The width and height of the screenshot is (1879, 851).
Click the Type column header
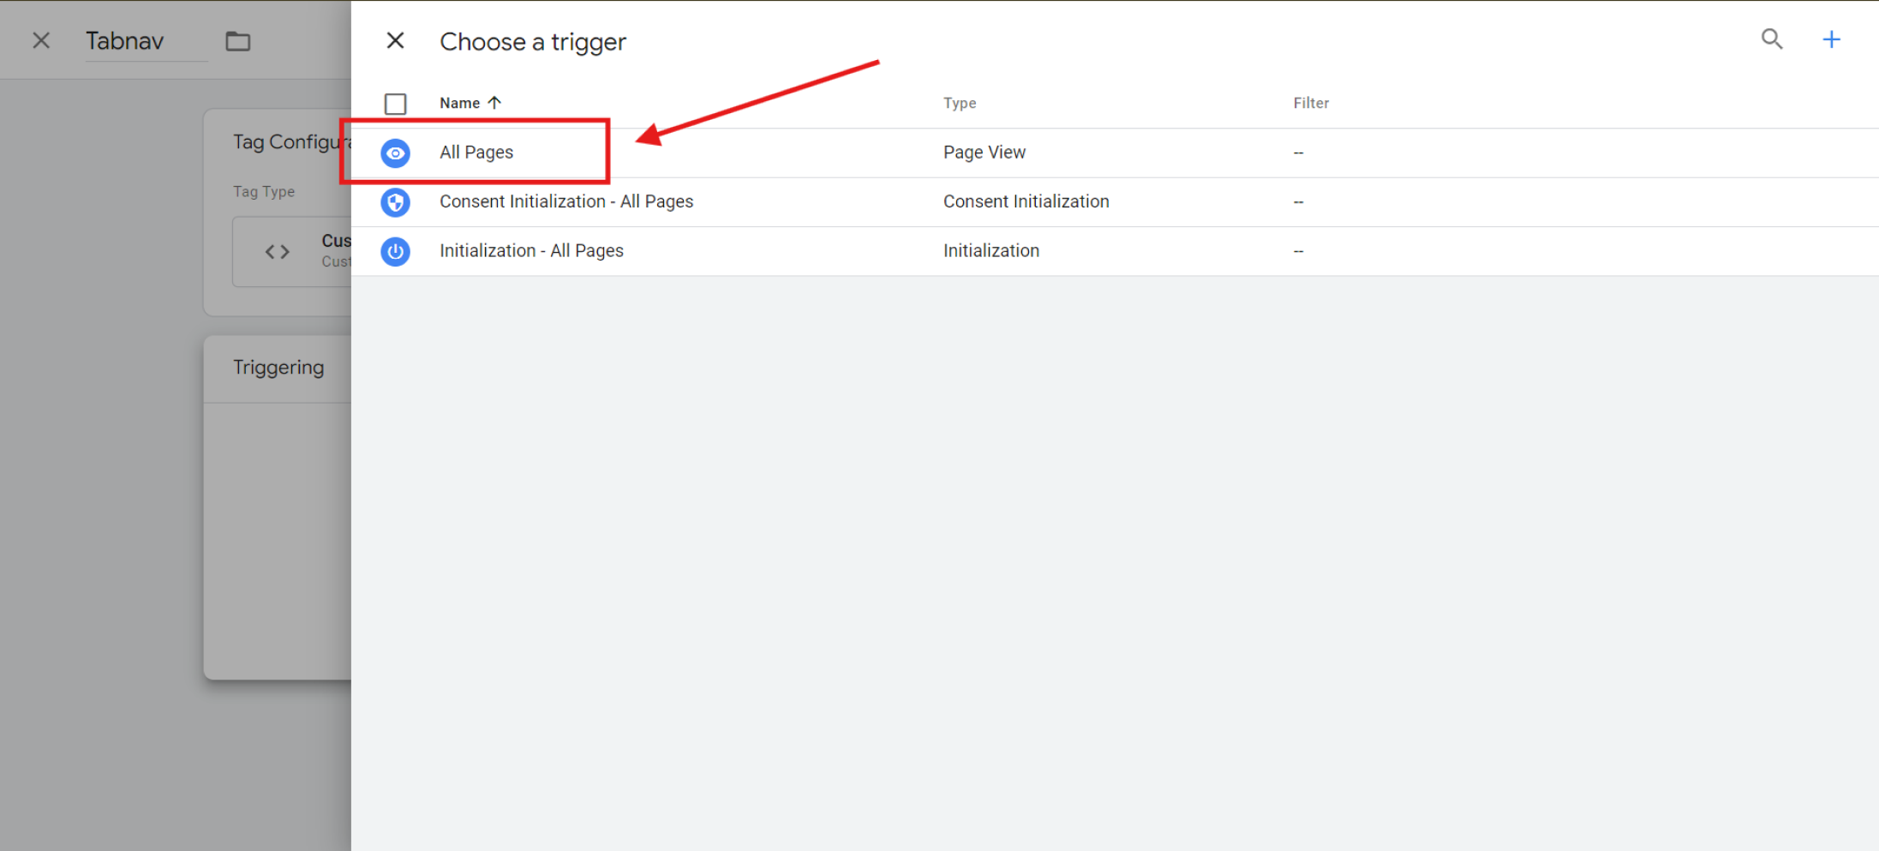coord(959,103)
